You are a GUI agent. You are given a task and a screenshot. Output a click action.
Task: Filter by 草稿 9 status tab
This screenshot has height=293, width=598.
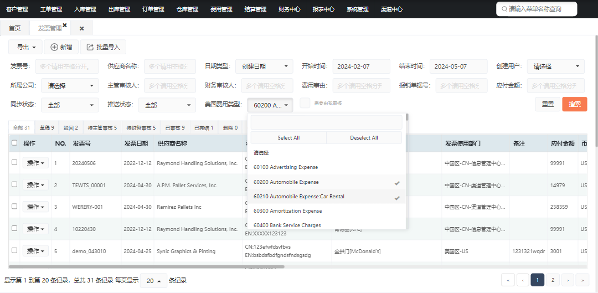[x=47, y=128]
